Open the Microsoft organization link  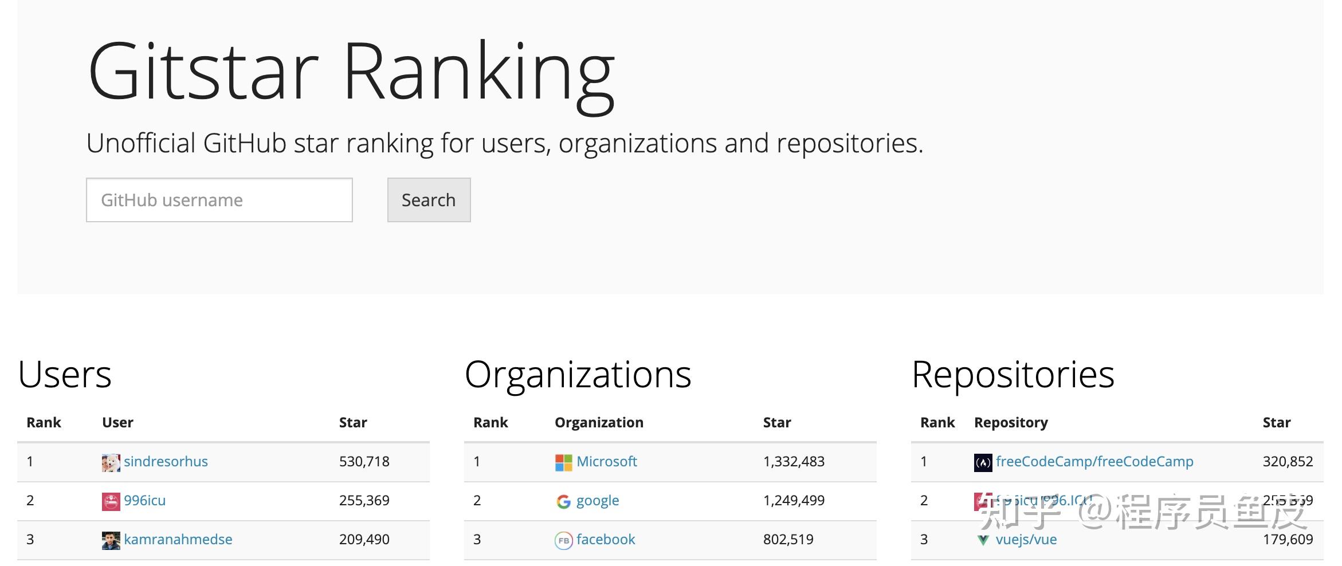pos(606,462)
